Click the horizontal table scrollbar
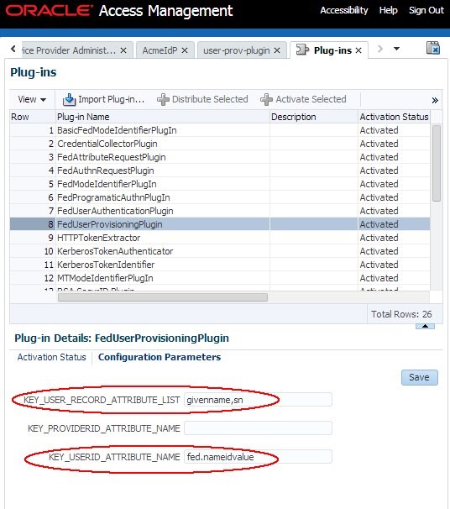This screenshot has width=450, height=509. [x=163, y=297]
